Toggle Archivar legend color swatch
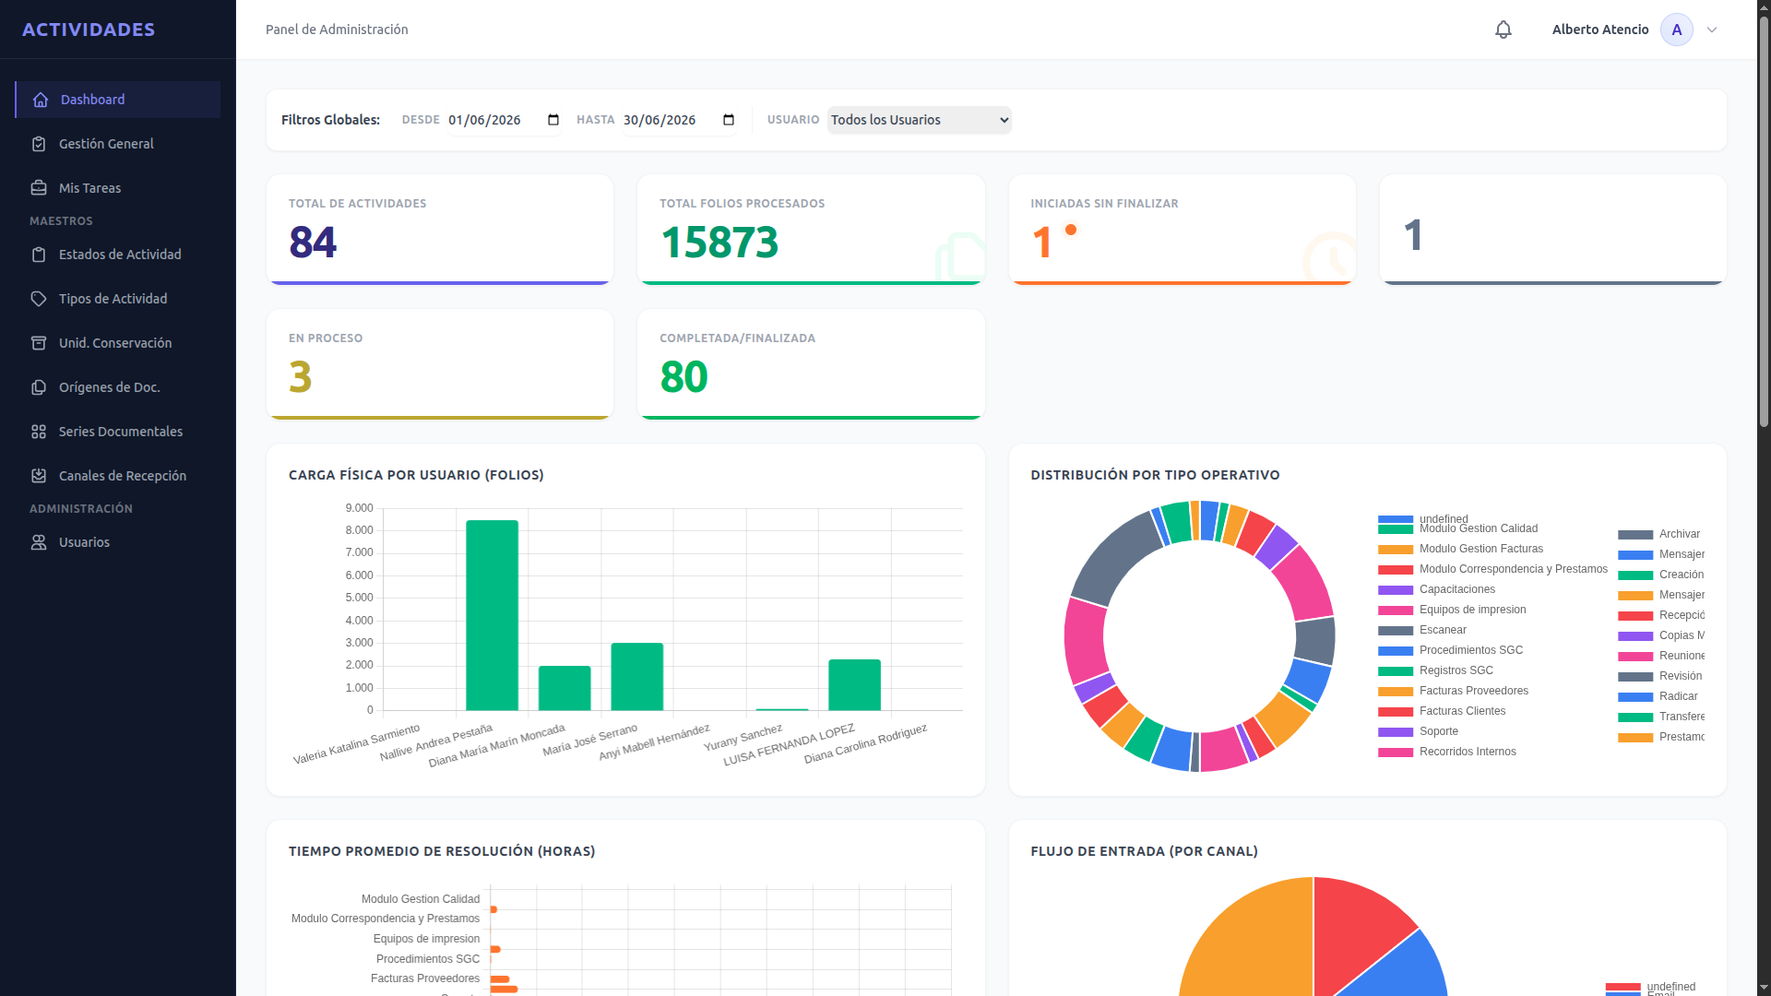The width and height of the screenshot is (1771, 996). point(1635,535)
